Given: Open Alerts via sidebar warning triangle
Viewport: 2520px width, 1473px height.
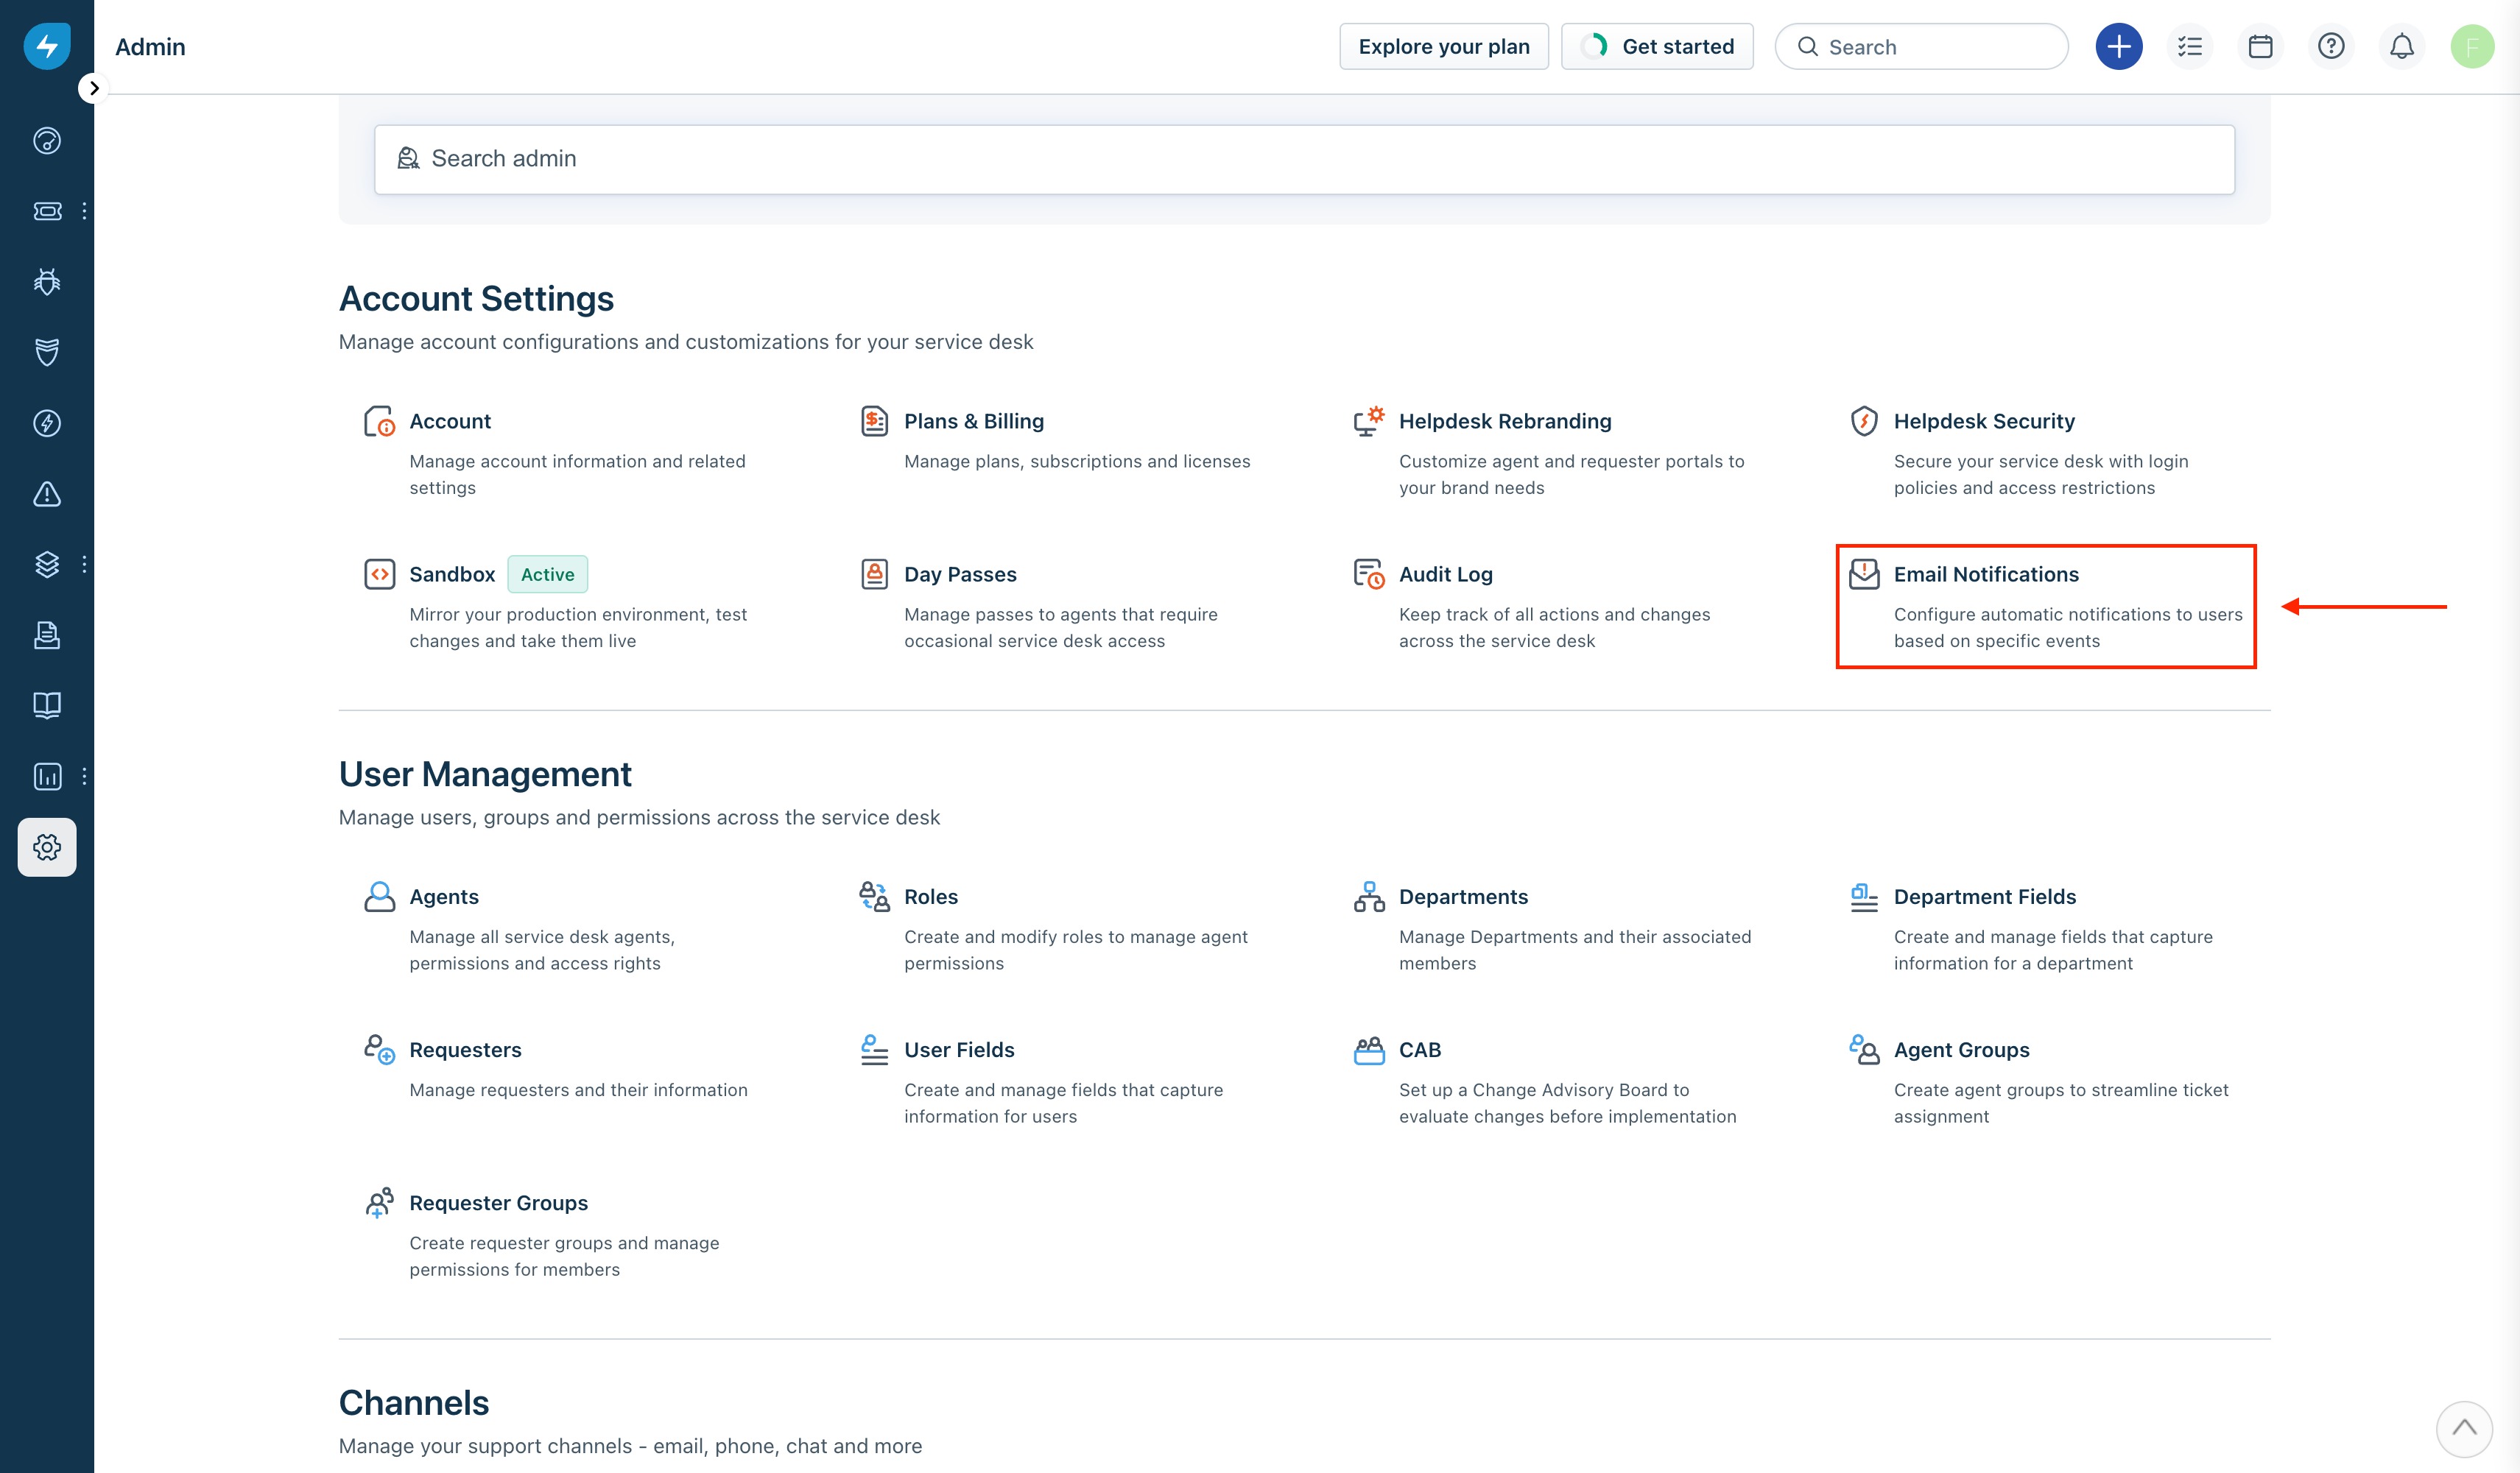Looking at the screenshot, I should (47, 494).
